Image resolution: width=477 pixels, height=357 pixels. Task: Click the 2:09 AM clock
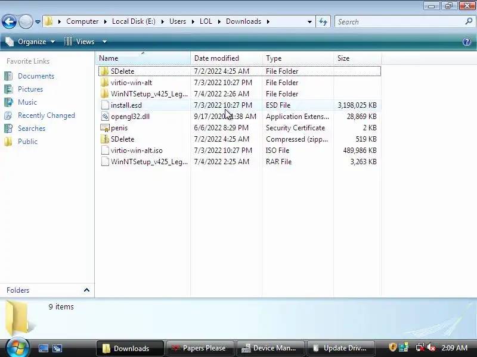tap(454, 347)
